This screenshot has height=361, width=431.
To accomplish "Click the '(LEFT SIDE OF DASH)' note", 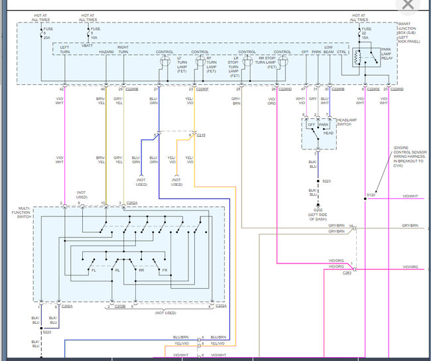I will (318, 217).
